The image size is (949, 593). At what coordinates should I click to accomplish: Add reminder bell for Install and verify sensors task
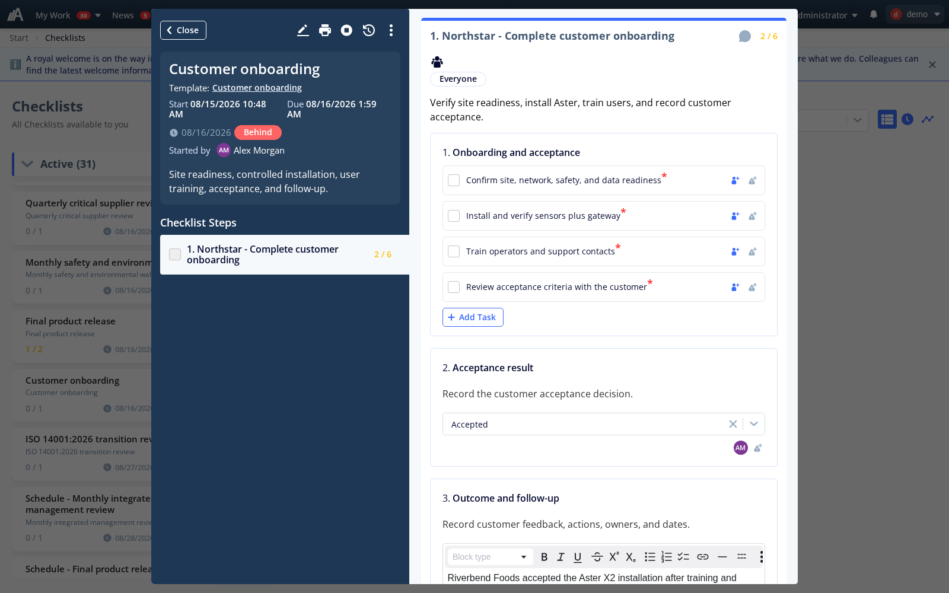click(753, 216)
